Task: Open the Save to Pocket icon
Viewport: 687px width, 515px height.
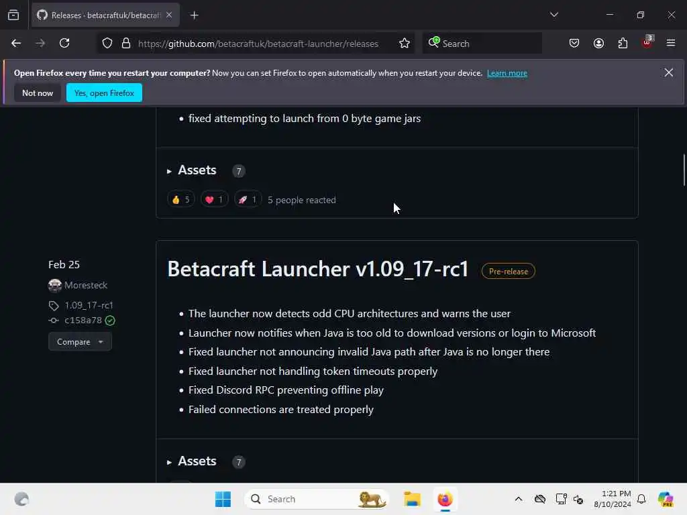Action: [x=574, y=44]
